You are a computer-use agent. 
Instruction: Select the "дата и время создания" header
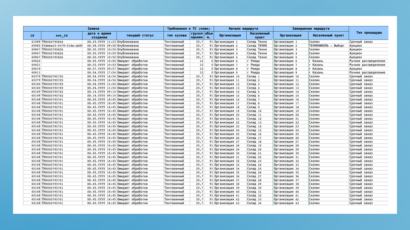[99, 35]
